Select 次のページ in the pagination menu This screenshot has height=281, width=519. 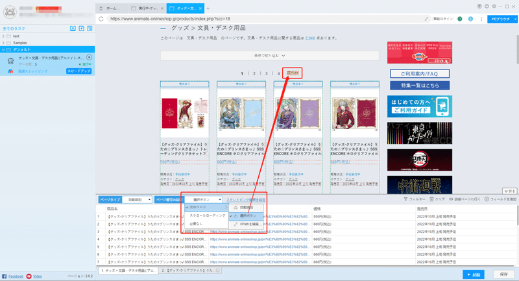pyautogui.click(x=206, y=207)
